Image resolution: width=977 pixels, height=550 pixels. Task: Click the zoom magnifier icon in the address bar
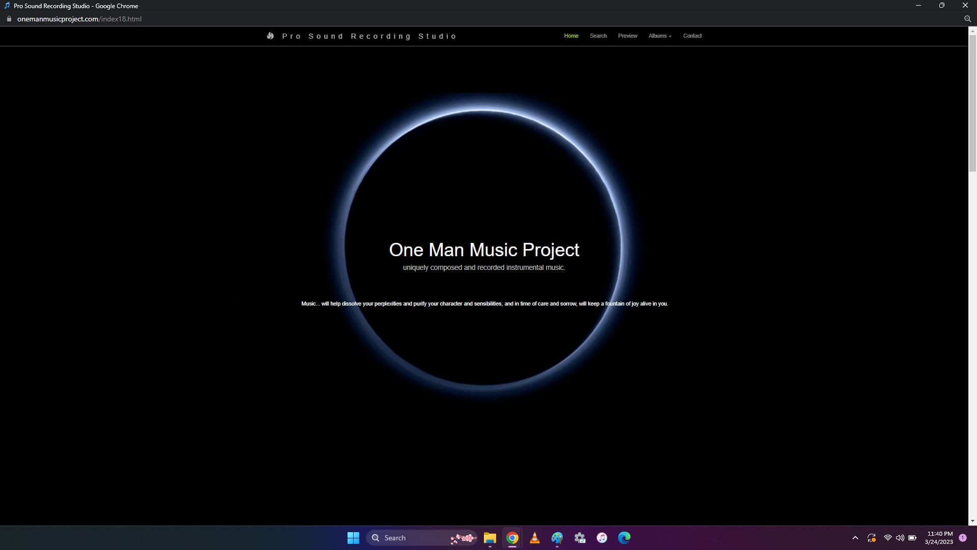tap(967, 19)
